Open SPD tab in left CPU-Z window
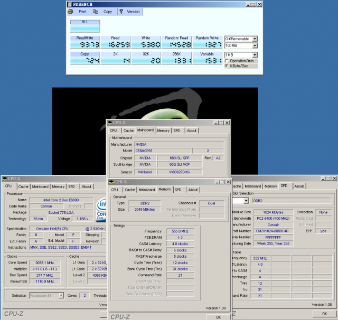This screenshot has width=338, height=320. pos(72,186)
